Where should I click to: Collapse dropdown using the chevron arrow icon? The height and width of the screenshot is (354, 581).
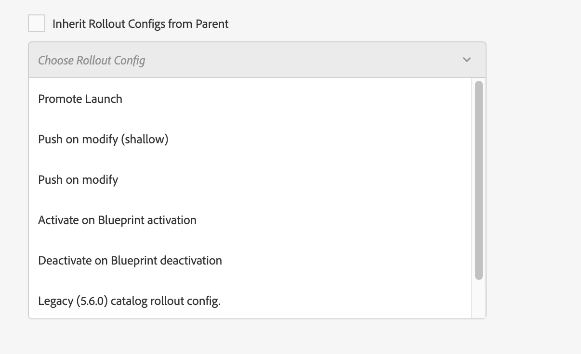coord(466,60)
